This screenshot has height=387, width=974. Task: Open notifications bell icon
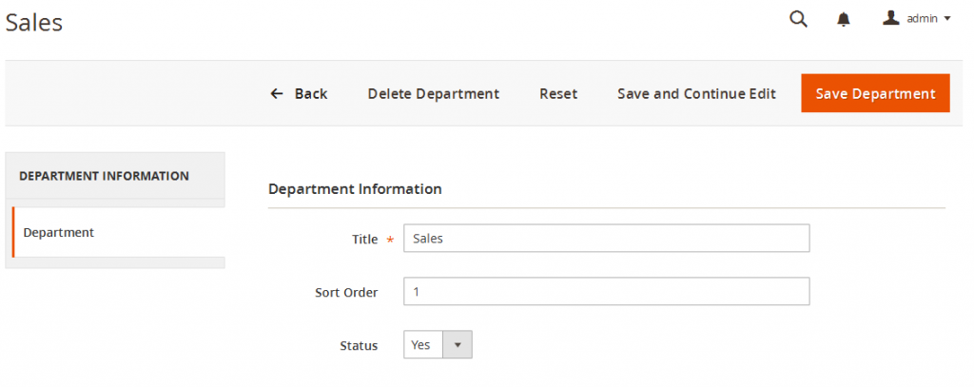point(843,20)
